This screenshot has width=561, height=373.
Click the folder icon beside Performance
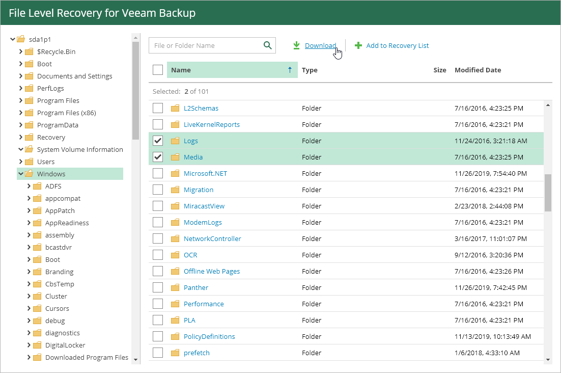click(x=175, y=304)
